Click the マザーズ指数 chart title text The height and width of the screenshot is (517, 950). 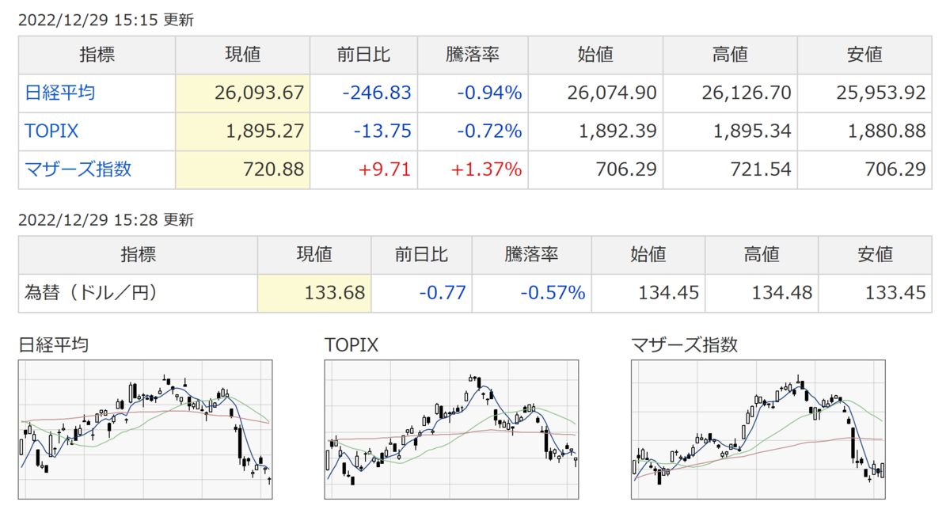pos(684,345)
